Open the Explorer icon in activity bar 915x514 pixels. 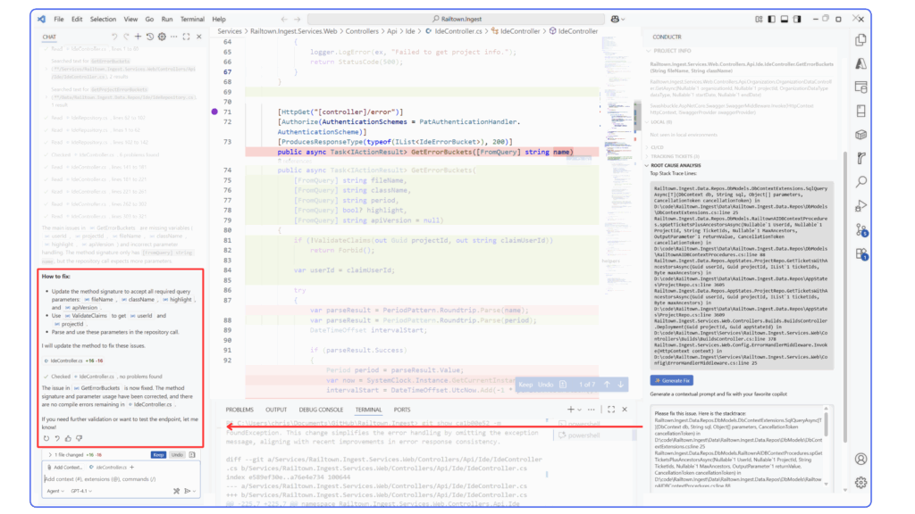pos(860,40)
